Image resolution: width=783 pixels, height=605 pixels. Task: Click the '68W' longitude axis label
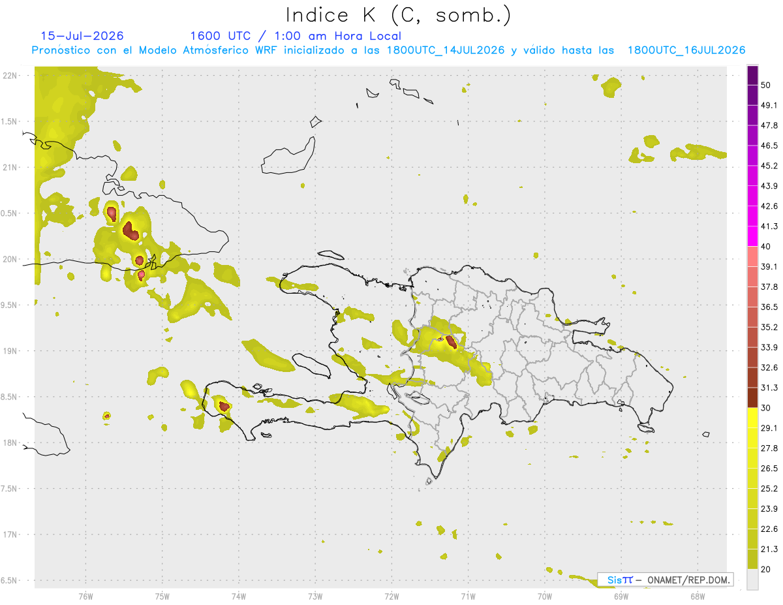tap(698, 597)
